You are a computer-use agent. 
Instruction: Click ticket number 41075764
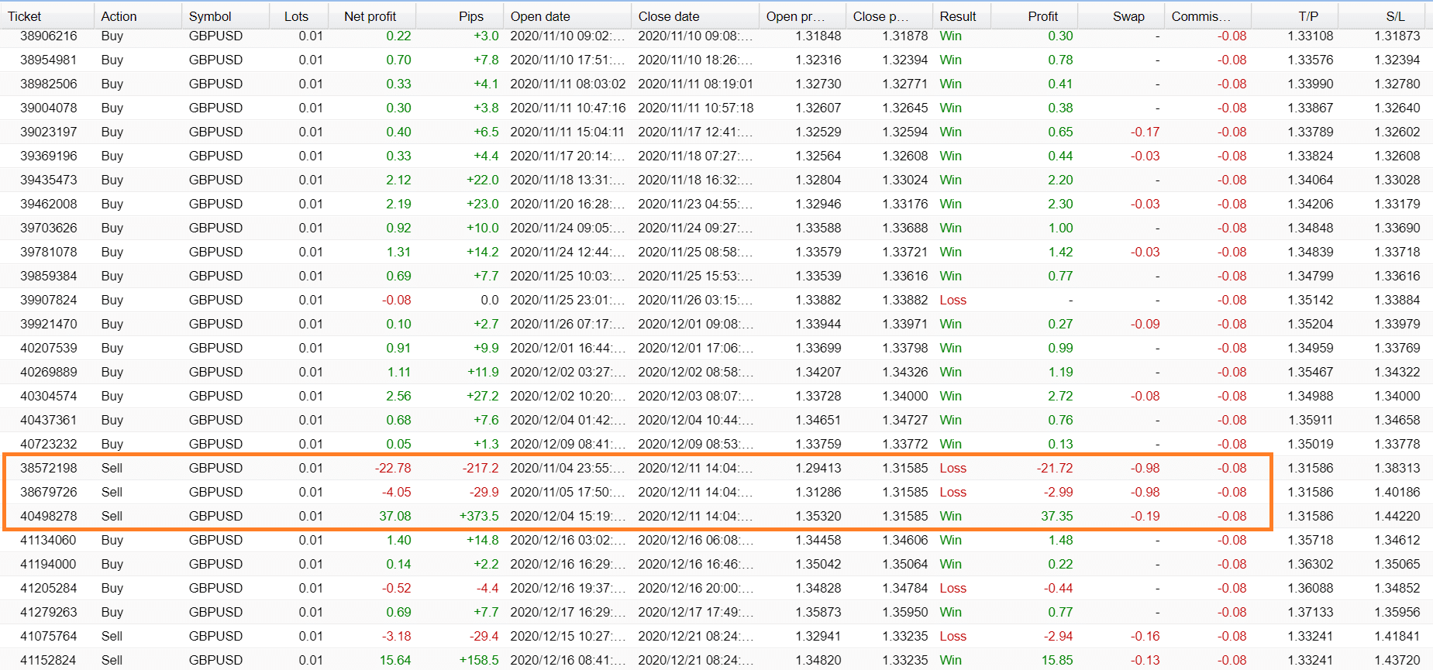click(x=49, y=636)
